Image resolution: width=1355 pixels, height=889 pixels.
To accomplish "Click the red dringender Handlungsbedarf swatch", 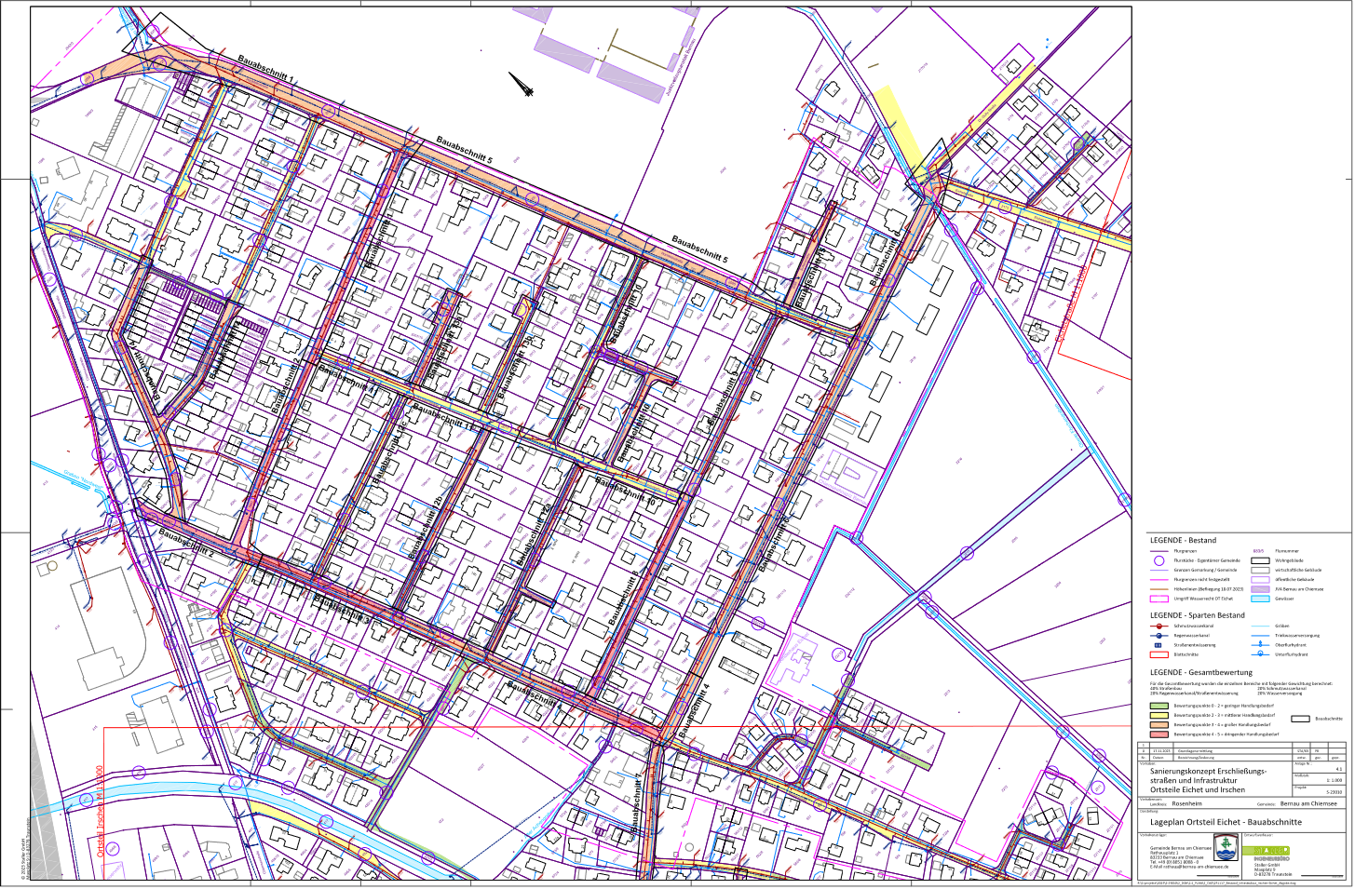I will [1159, 734].
